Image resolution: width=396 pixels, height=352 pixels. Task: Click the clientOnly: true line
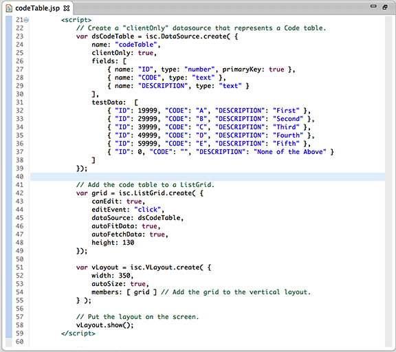(x=124, y=53)
